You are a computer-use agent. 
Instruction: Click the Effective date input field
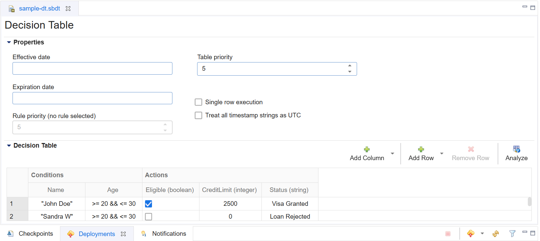click(x=92, y=68)
